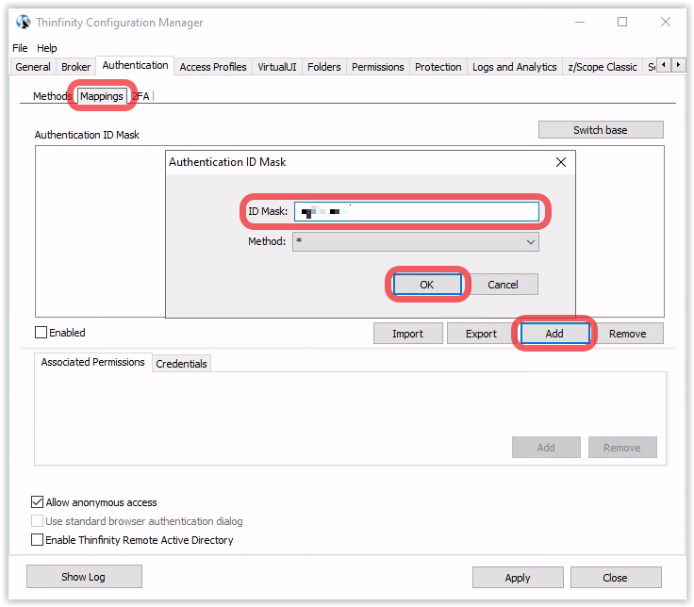
Task: Uncheck Allow anonymous access
Action: [37, 502]
